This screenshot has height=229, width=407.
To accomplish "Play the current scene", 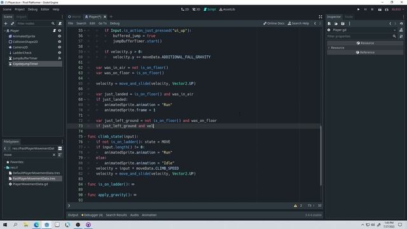I will (x=380, y=10).
